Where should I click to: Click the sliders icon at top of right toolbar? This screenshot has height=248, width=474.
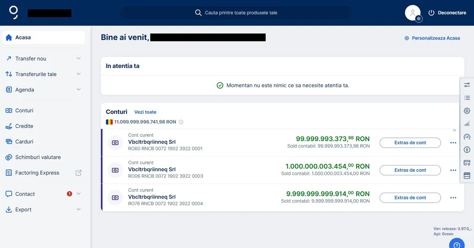pos(467,85)
